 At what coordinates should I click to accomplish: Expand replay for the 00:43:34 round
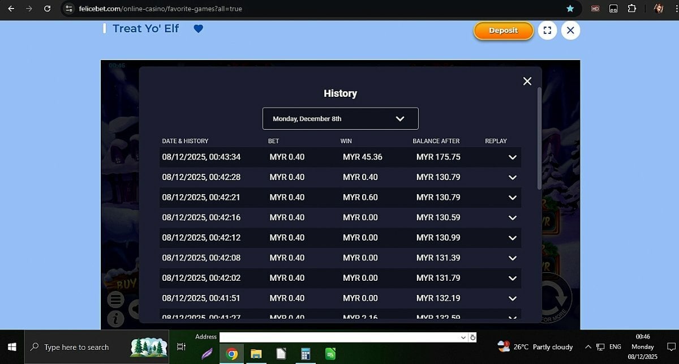513,157
